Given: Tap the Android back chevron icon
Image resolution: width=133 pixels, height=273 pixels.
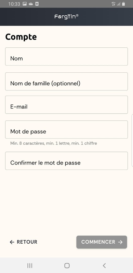Looking at the screenshot, I should coord(104,265).
